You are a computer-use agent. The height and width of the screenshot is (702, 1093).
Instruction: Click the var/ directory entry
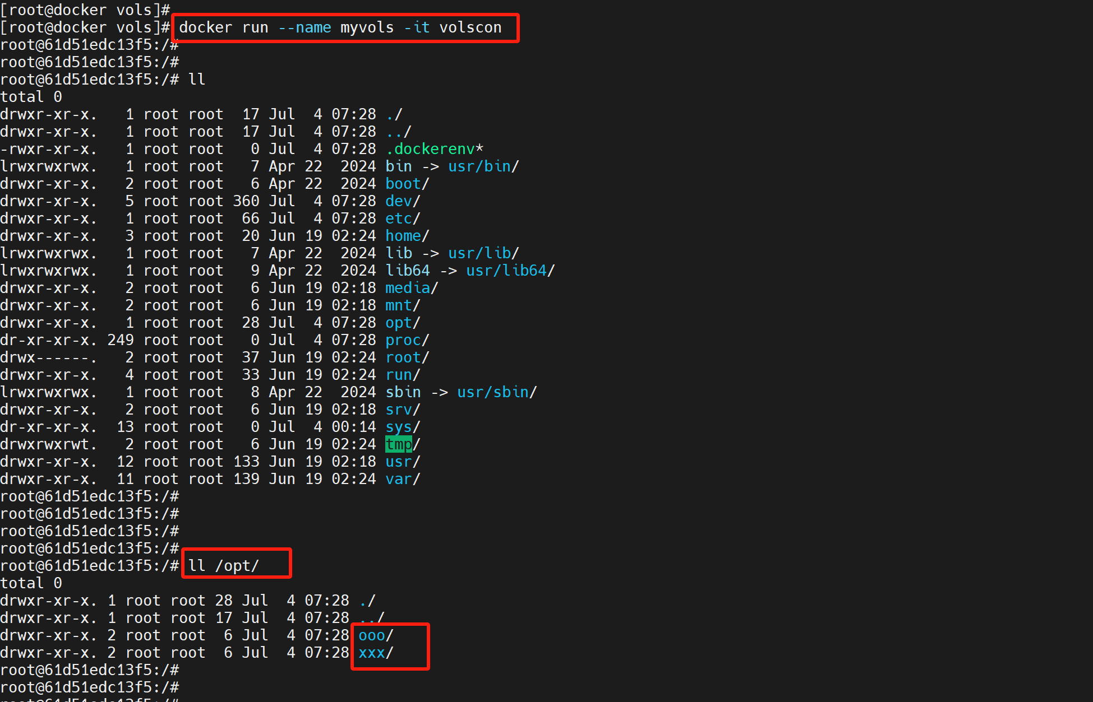click(x=403, y=479)
